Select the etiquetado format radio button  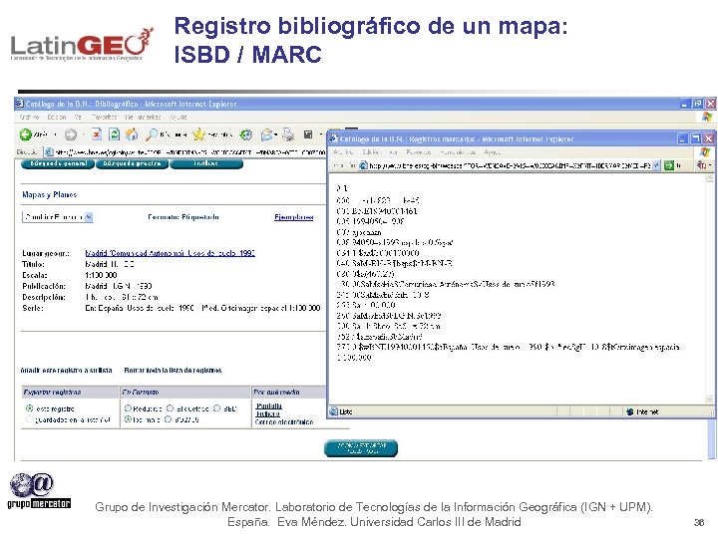coord(170,408)
